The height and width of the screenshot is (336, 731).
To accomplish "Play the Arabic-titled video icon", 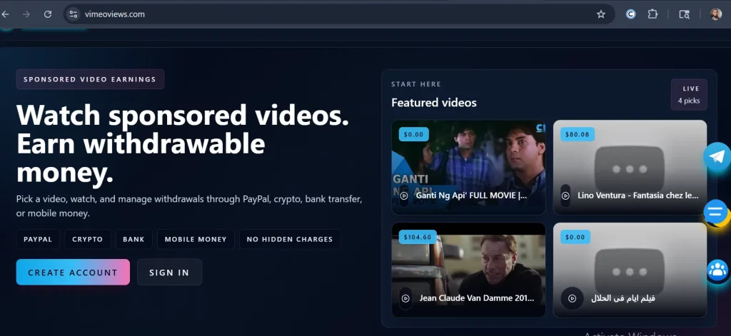I will pyautogui.click(x=572, y=298).
